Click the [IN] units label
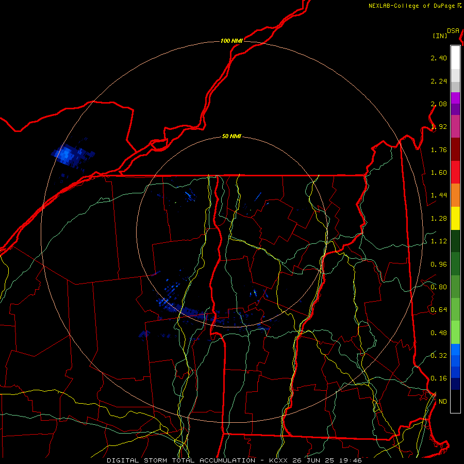The image size is (464, 464). click(x=440, y=36)
